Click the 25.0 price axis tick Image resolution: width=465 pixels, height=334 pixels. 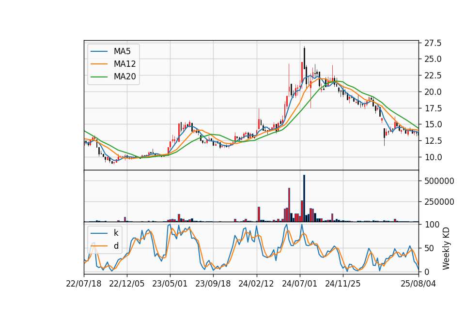(433, 59)
